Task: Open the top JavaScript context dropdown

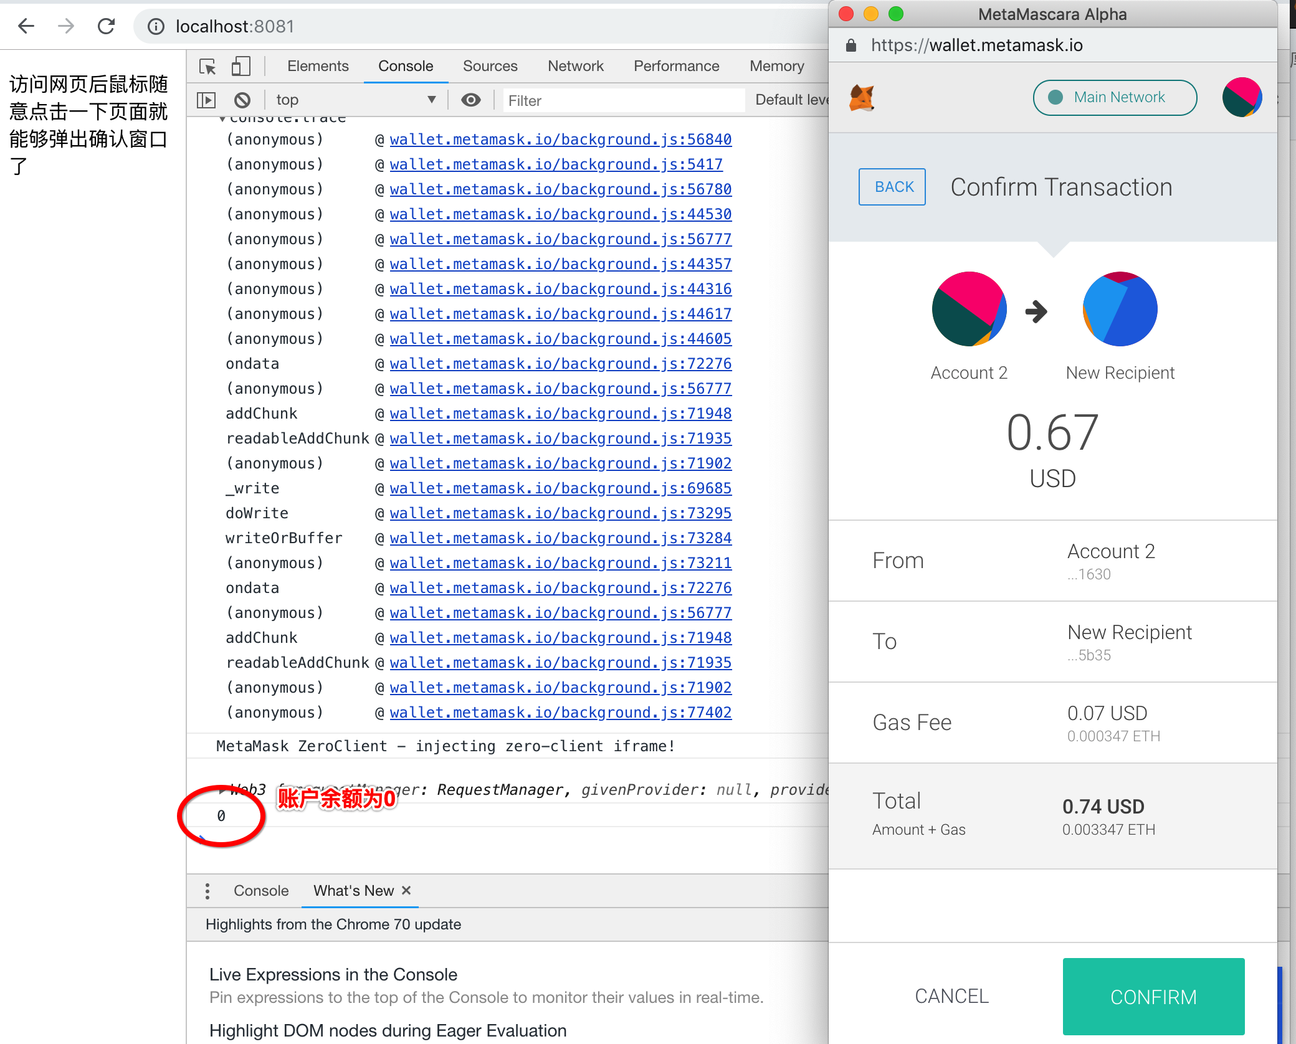Action: click(x=356, y=100)
